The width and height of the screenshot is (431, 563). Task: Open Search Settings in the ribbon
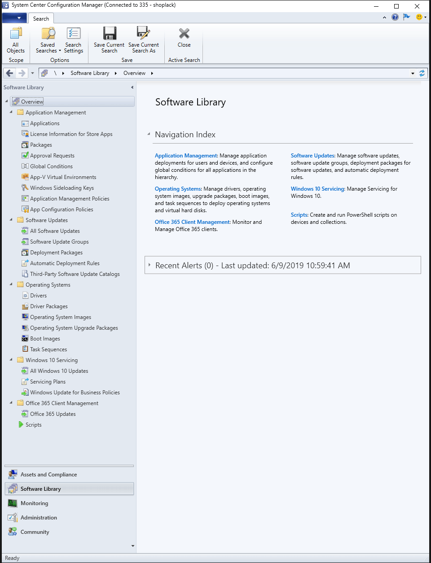click(x=73, y=40)
